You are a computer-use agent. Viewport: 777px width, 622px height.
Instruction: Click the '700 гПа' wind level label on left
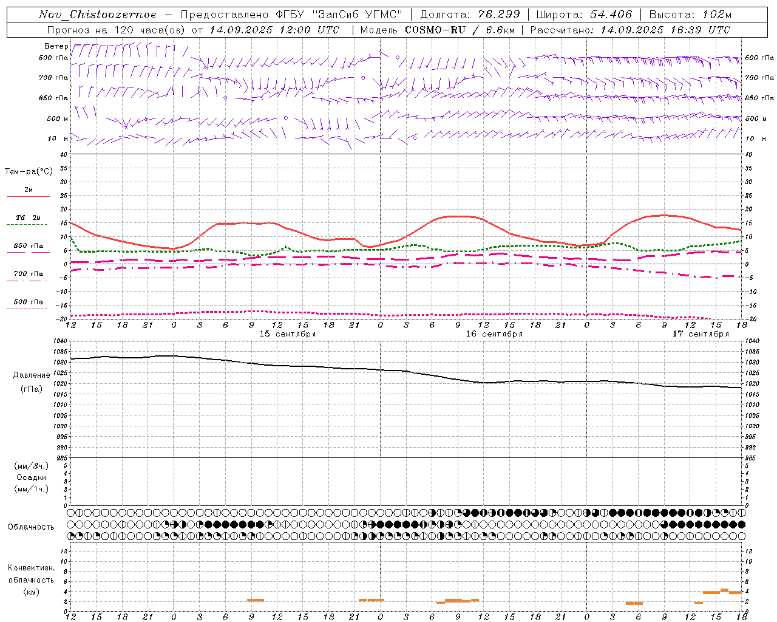(53, 78)
